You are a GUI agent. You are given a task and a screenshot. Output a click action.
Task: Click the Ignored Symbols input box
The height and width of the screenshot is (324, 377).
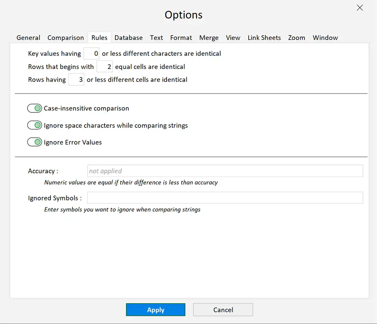225,197
